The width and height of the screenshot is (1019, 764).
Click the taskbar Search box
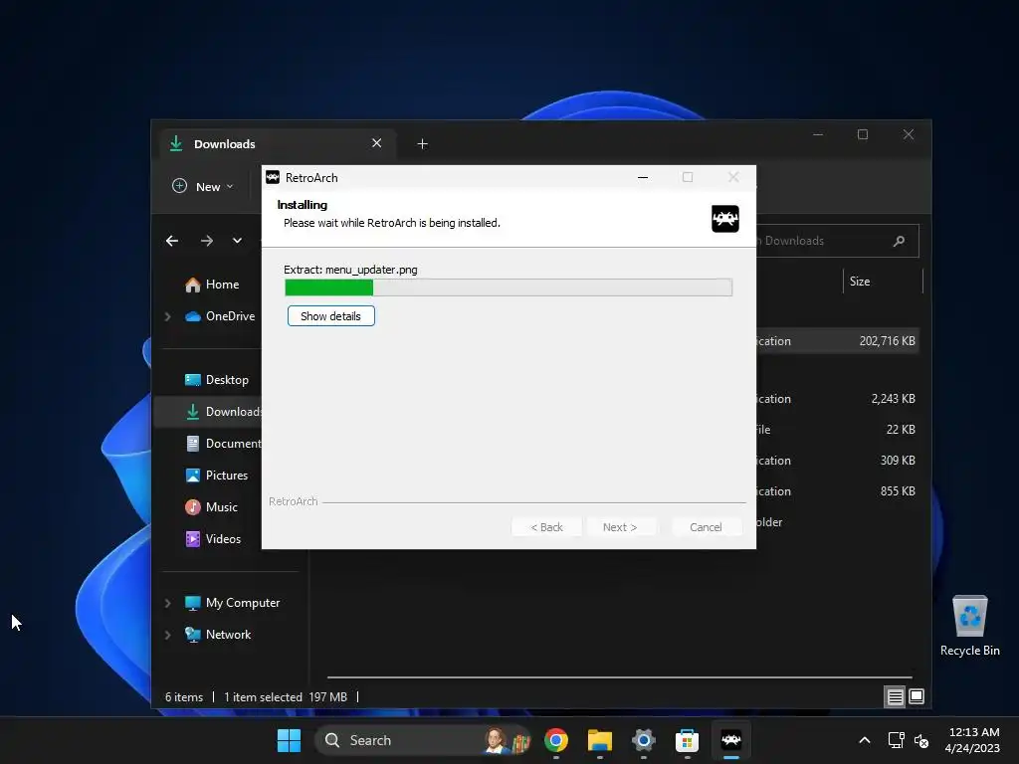[422, 740]
